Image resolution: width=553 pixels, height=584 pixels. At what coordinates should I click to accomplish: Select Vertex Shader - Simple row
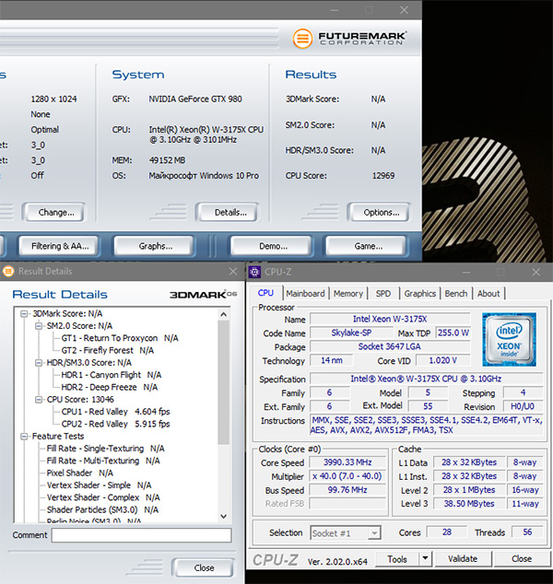(x=100, y=485)
